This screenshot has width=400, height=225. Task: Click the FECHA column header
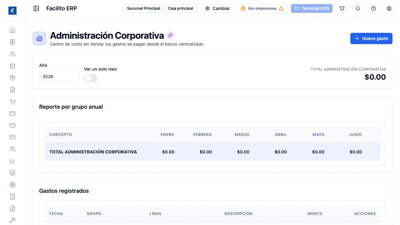pyautogui.click(x=56, y=214)
